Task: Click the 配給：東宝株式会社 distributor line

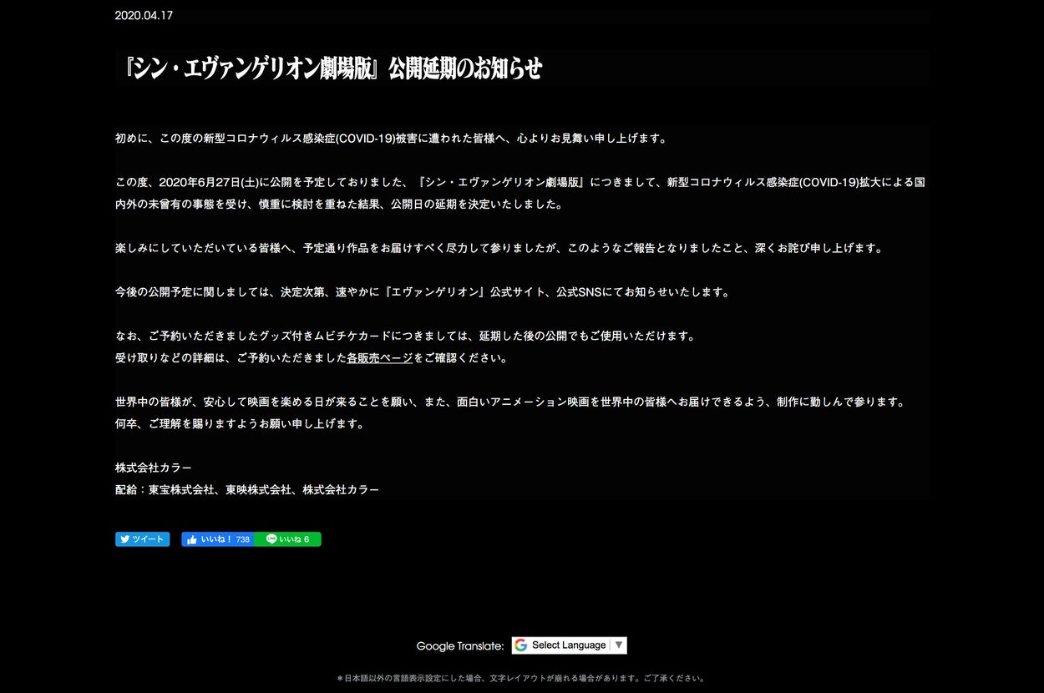Action: pos(247,489)
